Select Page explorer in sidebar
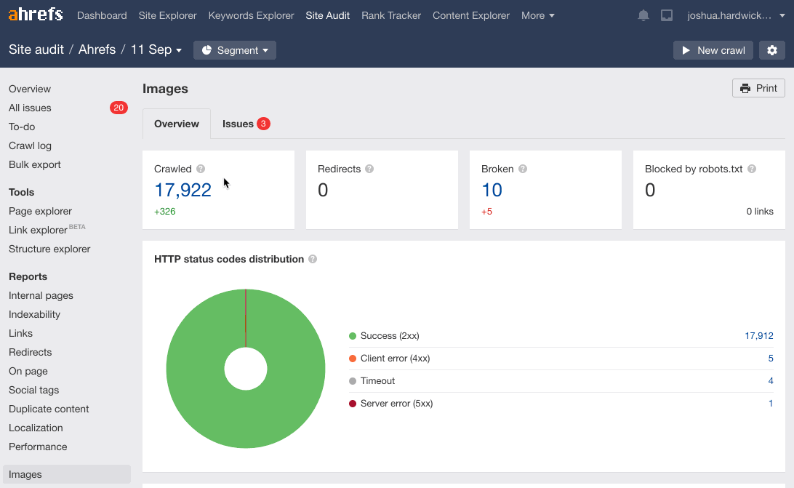794x488 pixels. 40,211
